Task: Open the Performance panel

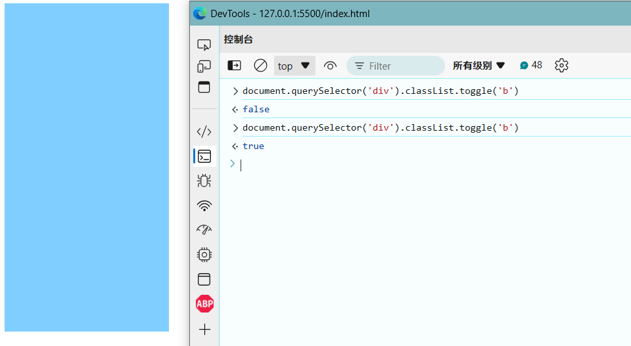Action: click(204, 230)
